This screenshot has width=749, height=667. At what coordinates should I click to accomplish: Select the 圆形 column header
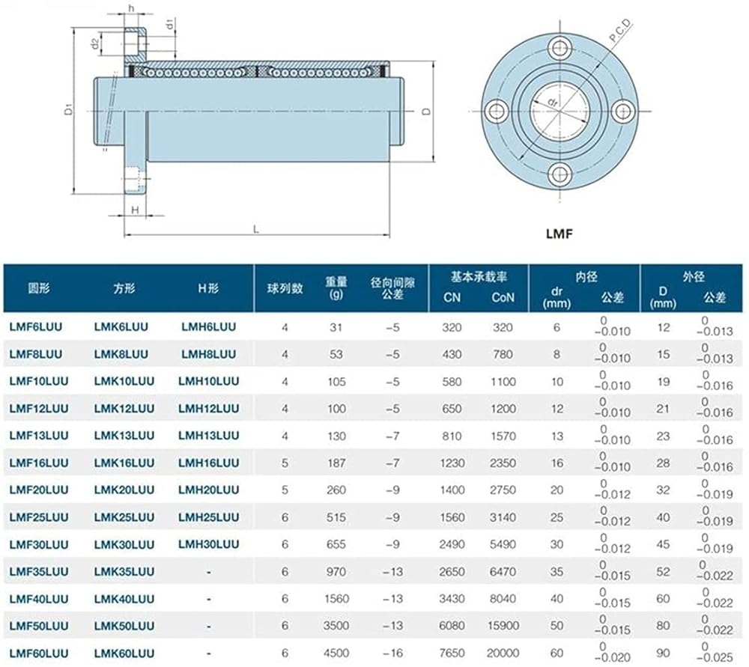click(x=39, y=288)
